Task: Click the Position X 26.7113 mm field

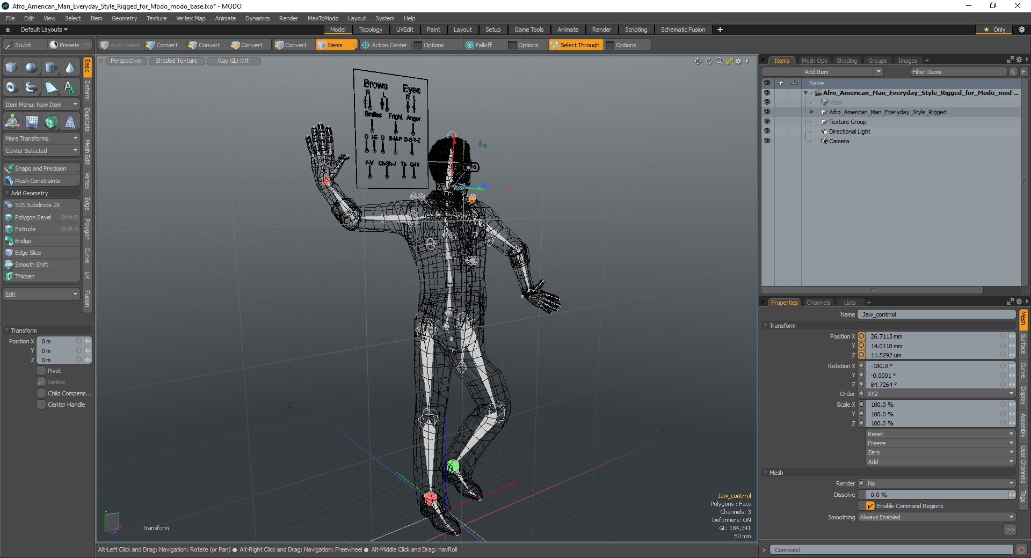Action: [x=933, y=336]
